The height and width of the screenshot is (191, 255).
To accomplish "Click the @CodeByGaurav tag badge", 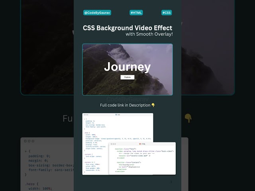I will click(97, 13).
